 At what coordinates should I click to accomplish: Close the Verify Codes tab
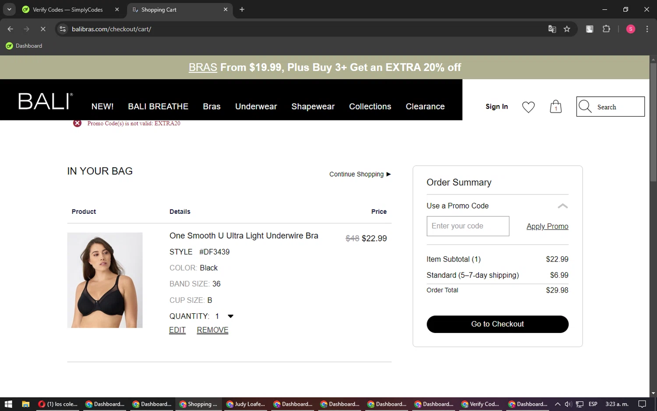(117, 9)
